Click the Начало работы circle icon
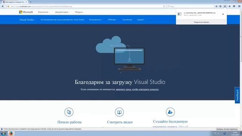The width and height of the screenshot is (242, 136). pos(69,112)
